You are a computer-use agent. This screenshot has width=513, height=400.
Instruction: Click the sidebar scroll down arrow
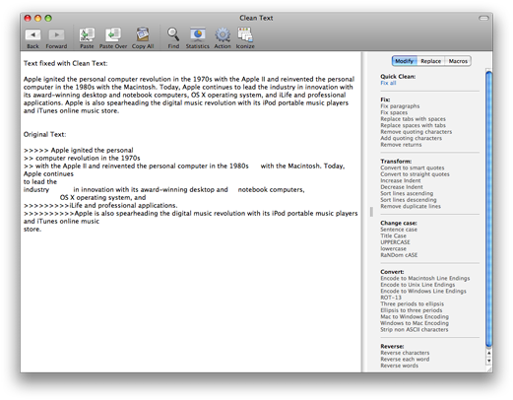click(x=488, y=361)
